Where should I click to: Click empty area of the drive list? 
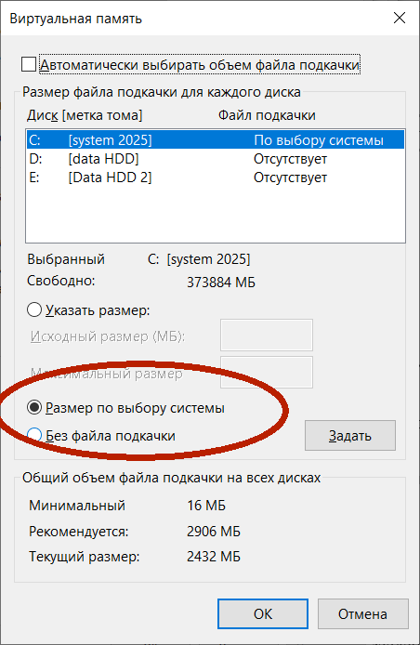[216, 214]
